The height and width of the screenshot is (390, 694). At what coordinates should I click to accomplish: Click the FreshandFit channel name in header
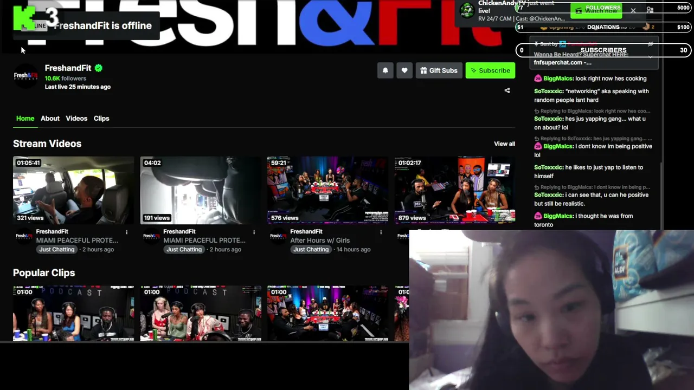68,68
